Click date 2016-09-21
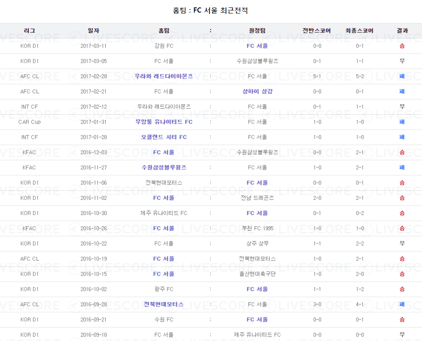The width and height of the screenshot is (422, 341). (93, 320)
